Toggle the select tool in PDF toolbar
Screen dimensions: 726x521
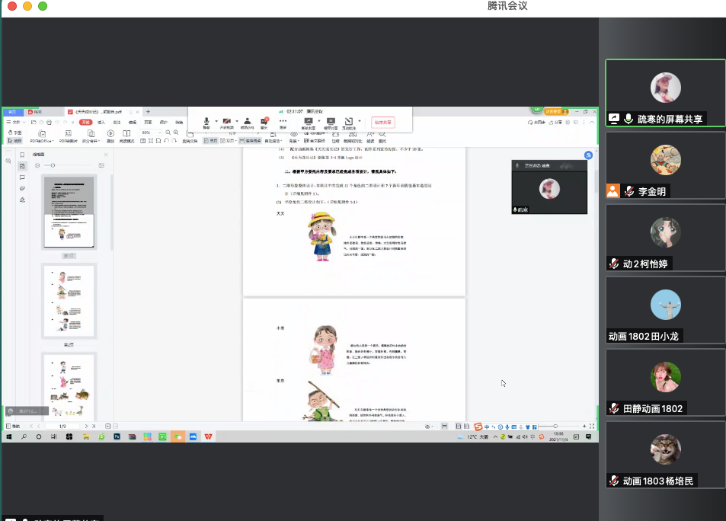point(14,141)
